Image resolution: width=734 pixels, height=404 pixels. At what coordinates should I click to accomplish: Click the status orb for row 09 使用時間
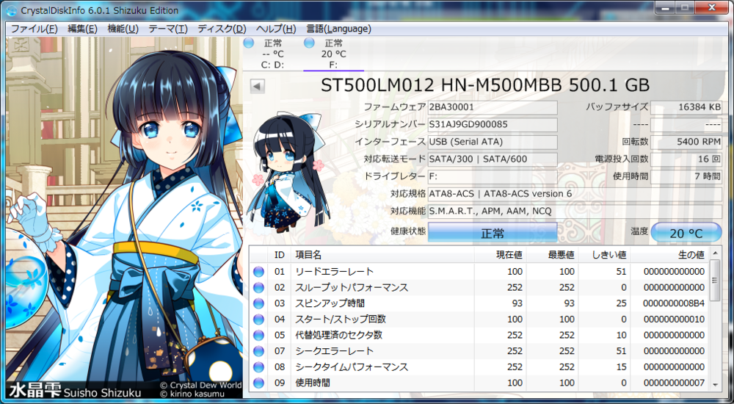click(x=258, y=383)
